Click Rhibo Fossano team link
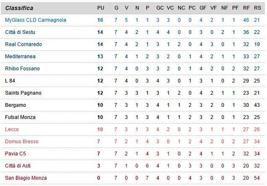This screenshot has height=186, width=267. point(22,69)
